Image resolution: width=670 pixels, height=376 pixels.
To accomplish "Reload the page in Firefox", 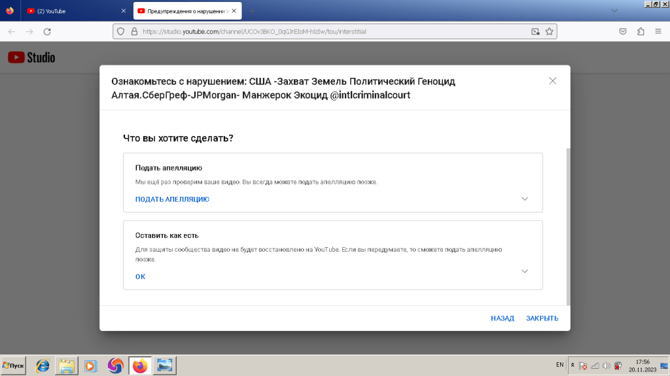I will [47, 31].
